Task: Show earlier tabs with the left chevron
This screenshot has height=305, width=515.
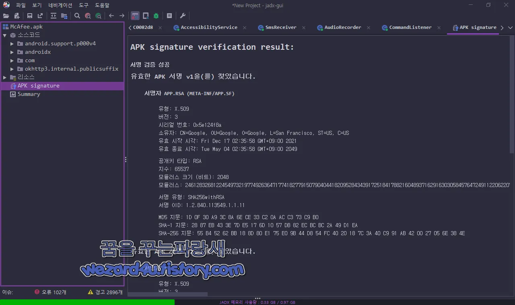Action: 130,28
